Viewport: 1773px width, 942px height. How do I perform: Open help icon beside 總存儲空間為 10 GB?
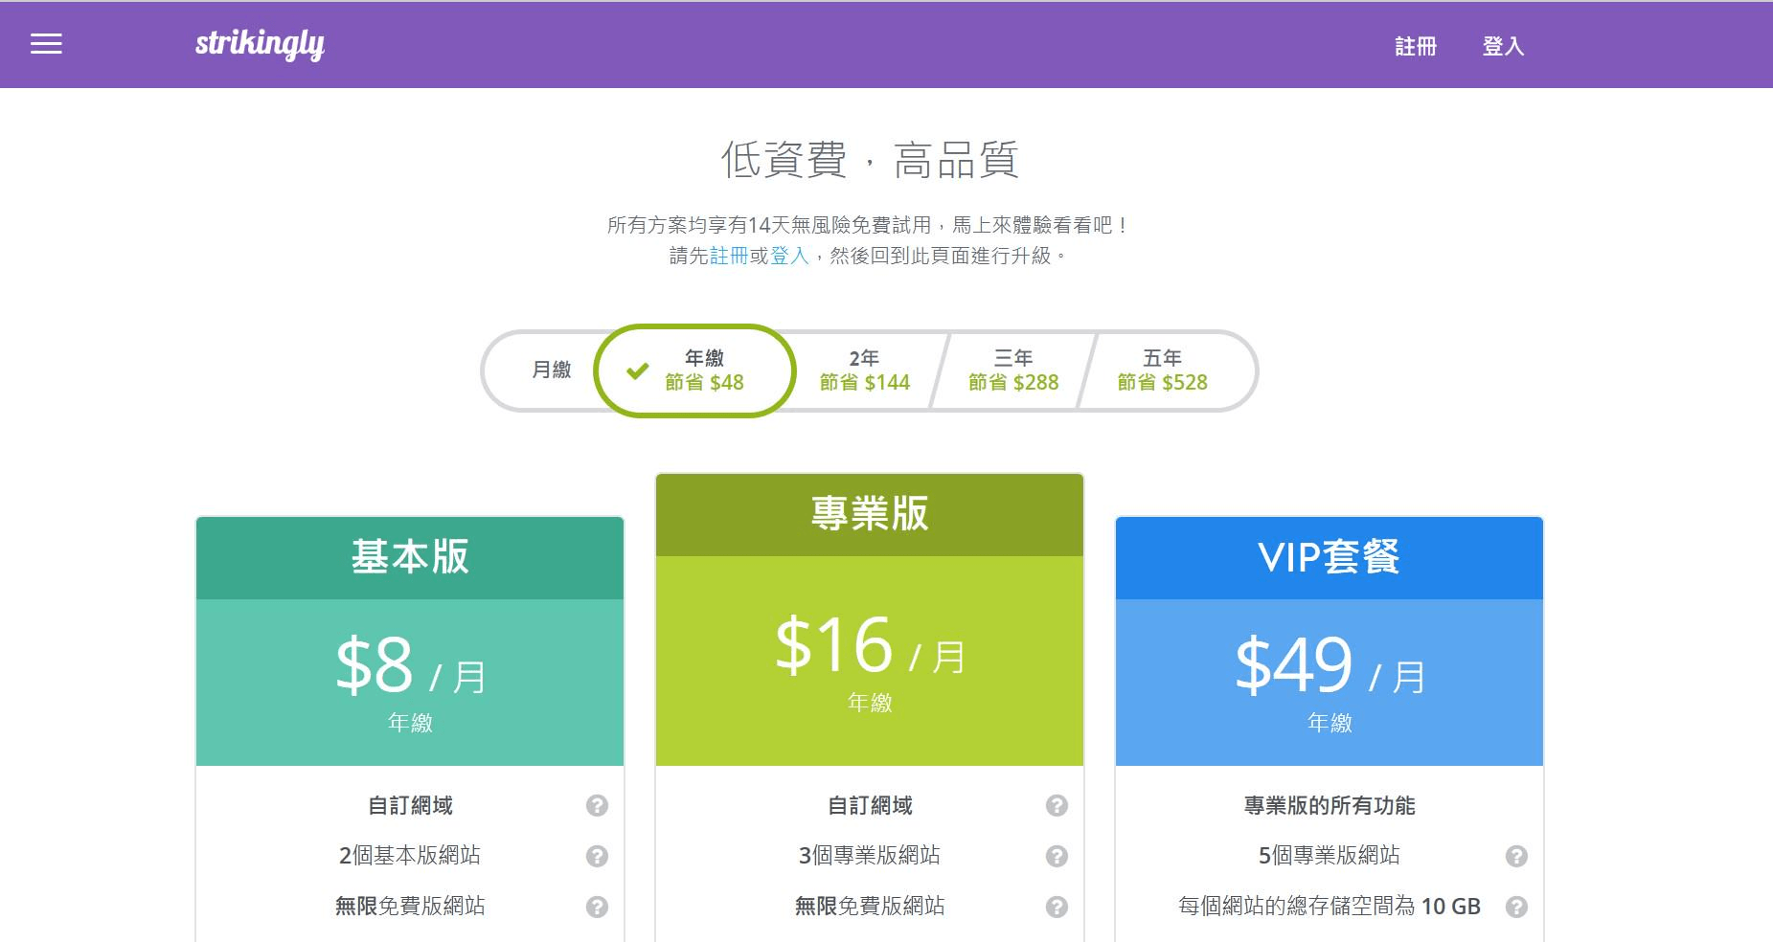point(1516,906)
